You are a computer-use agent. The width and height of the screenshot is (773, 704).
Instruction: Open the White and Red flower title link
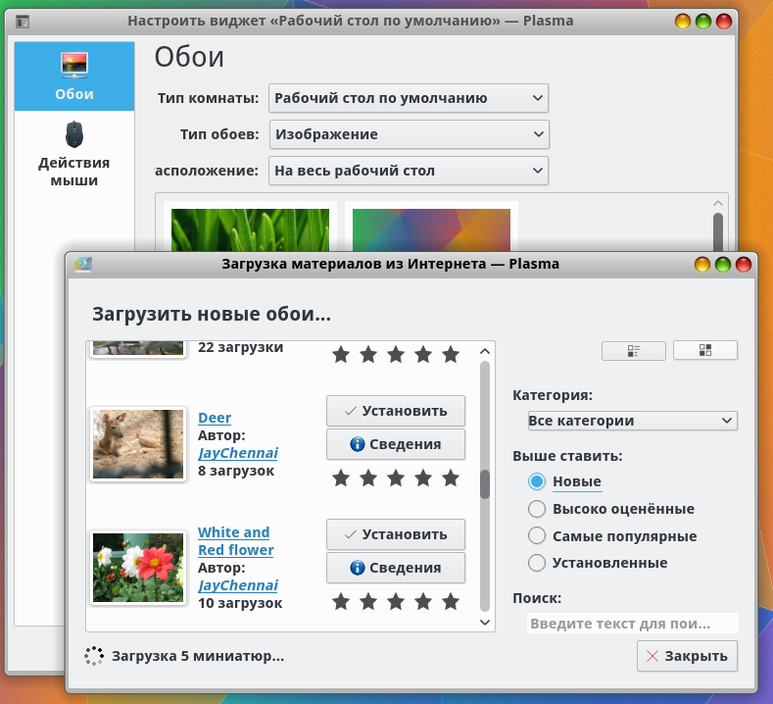pyautogui.click(x=236, y=541)
